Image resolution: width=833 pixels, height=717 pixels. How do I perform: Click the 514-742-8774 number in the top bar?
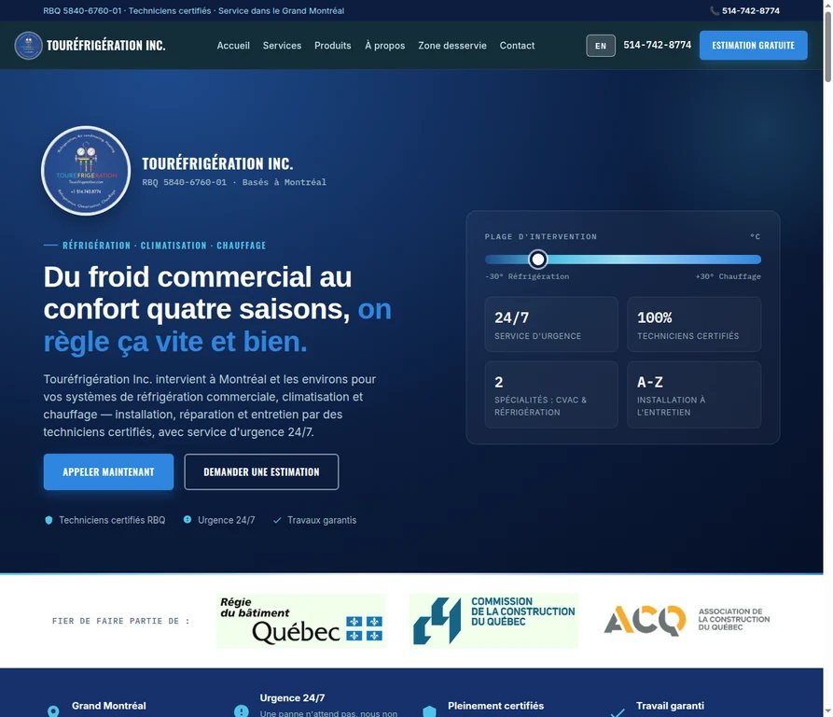751,10
